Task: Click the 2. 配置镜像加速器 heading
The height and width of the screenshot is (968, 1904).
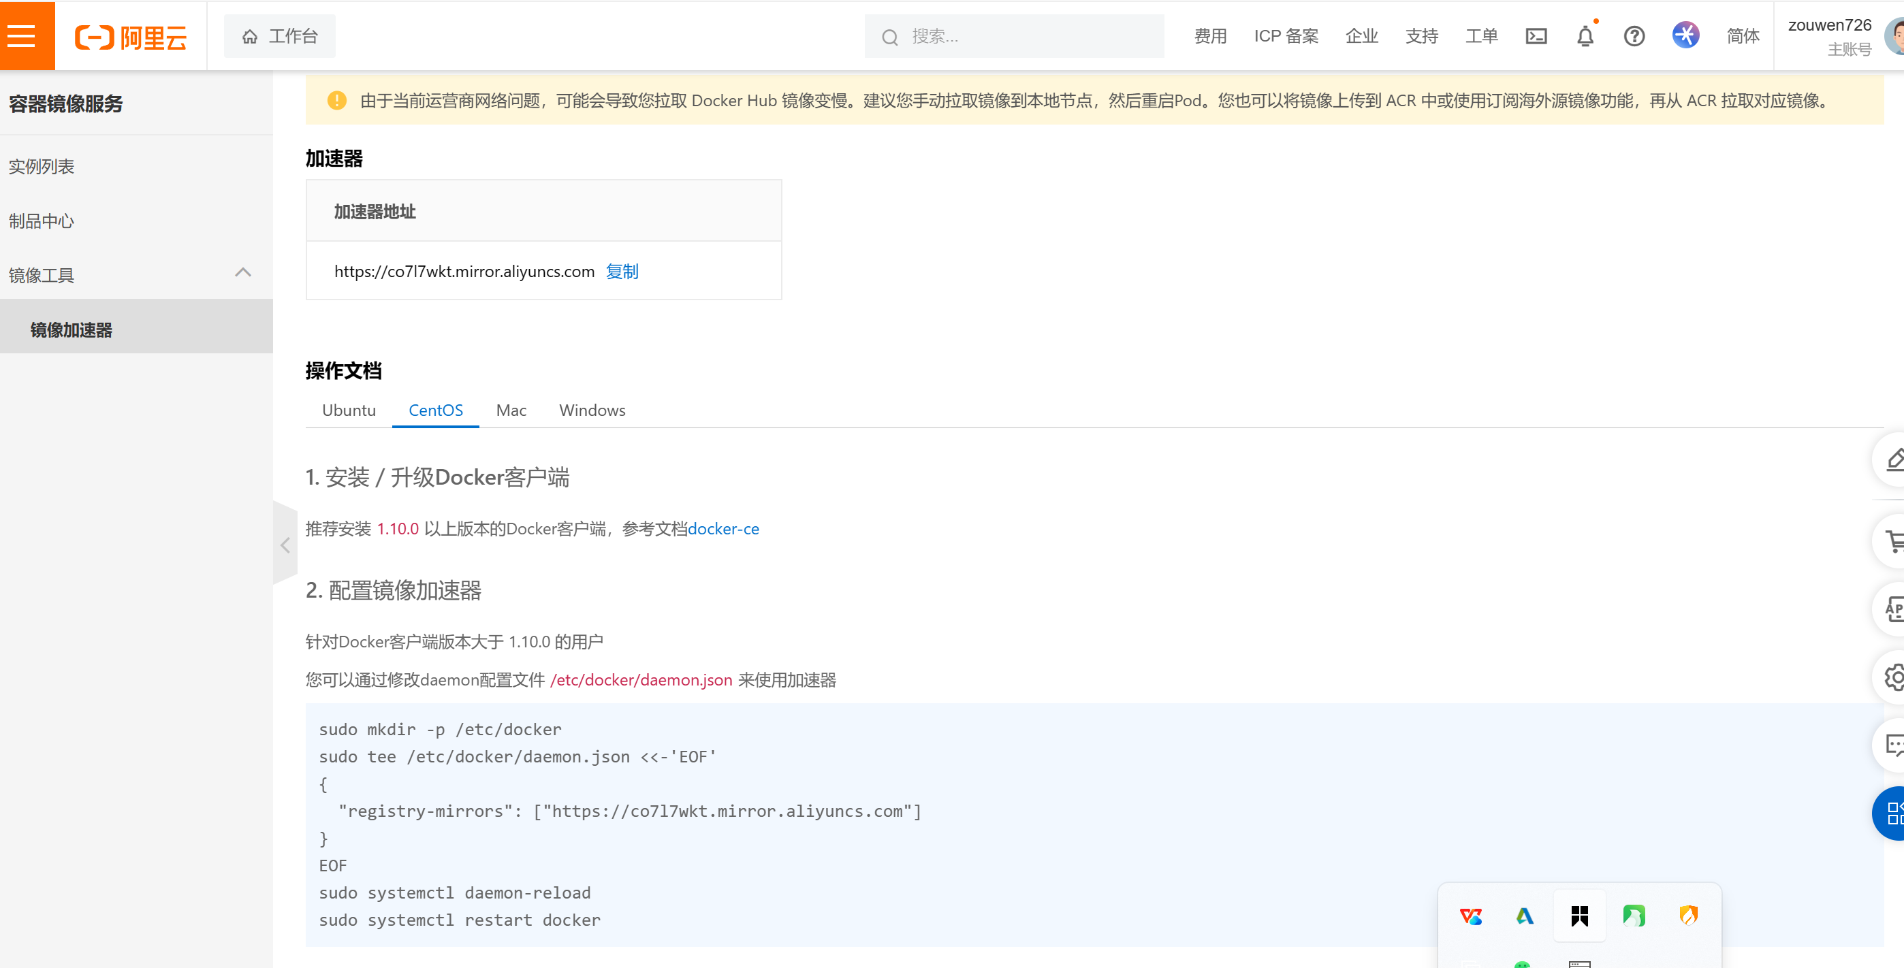Action: [x=394, y=590]
